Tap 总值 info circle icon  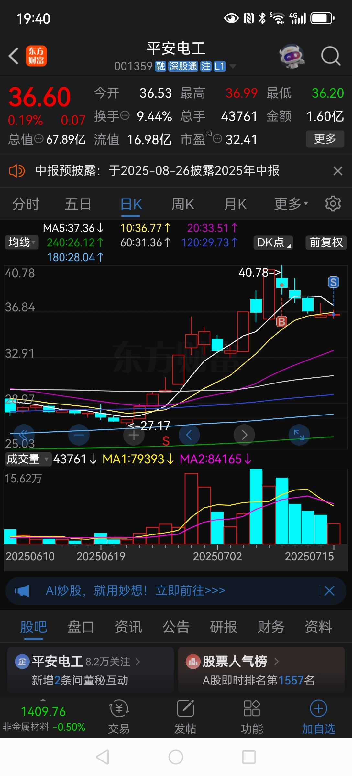(x=39, y=139)
